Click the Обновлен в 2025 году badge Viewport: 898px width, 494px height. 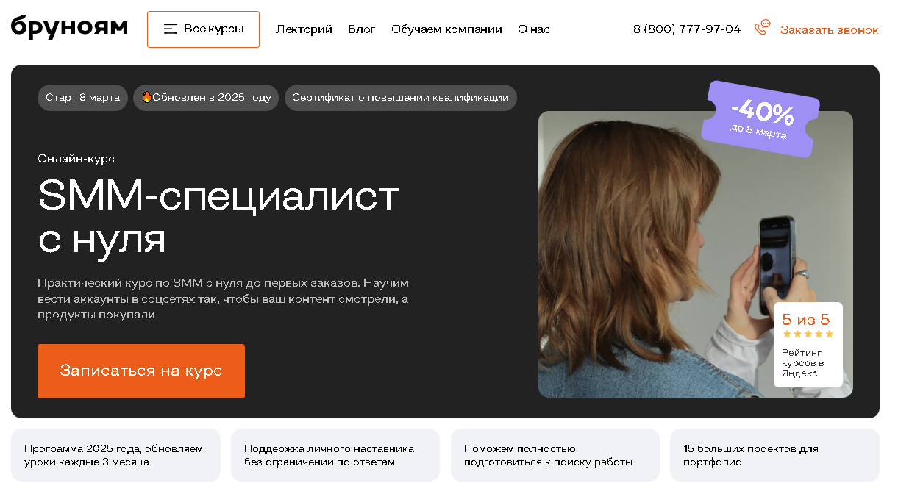tap(206, 98)
